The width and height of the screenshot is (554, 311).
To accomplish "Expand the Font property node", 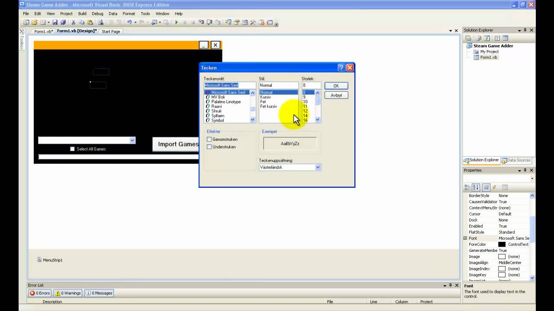I will [x=465, y=238].
